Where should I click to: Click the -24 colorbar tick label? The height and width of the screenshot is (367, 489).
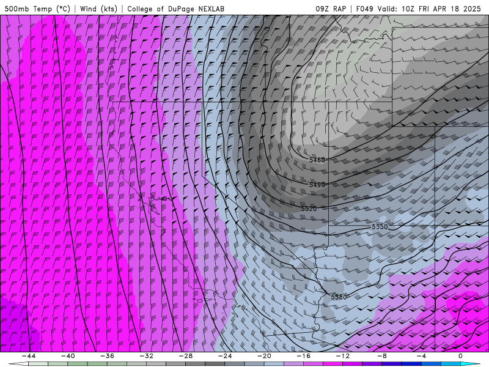[225, 356]
